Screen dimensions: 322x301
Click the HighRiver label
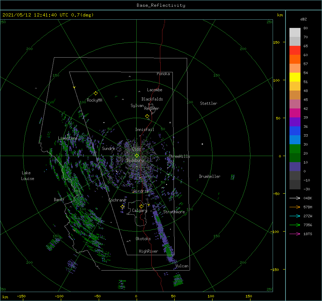(148, 251)
